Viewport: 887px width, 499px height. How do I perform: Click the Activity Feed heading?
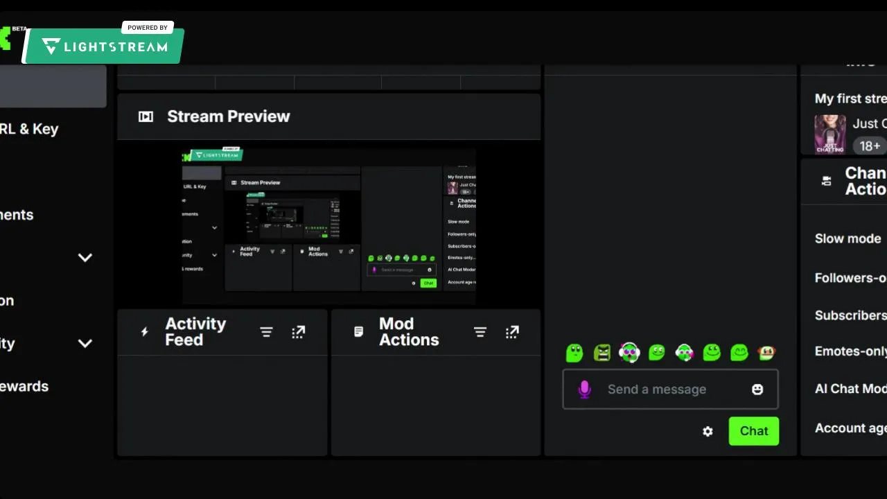pyautogui.click(x=195, y=332)
